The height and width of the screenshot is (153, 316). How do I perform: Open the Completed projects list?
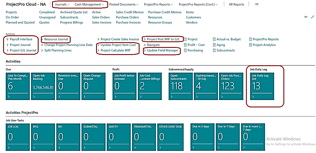pos(47,12)
